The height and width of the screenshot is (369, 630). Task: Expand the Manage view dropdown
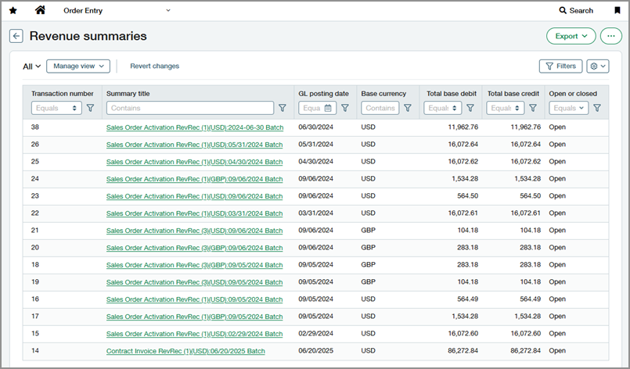pyautogui.click(x=77, y=66)
